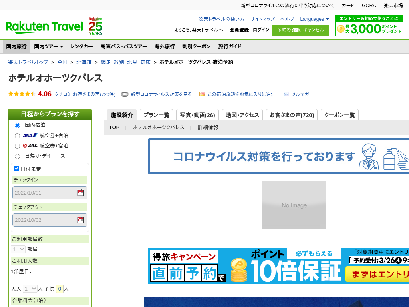Open the レンタカー nav item
The width and height of the screenshot is (409, 307).
coord(81,46)
